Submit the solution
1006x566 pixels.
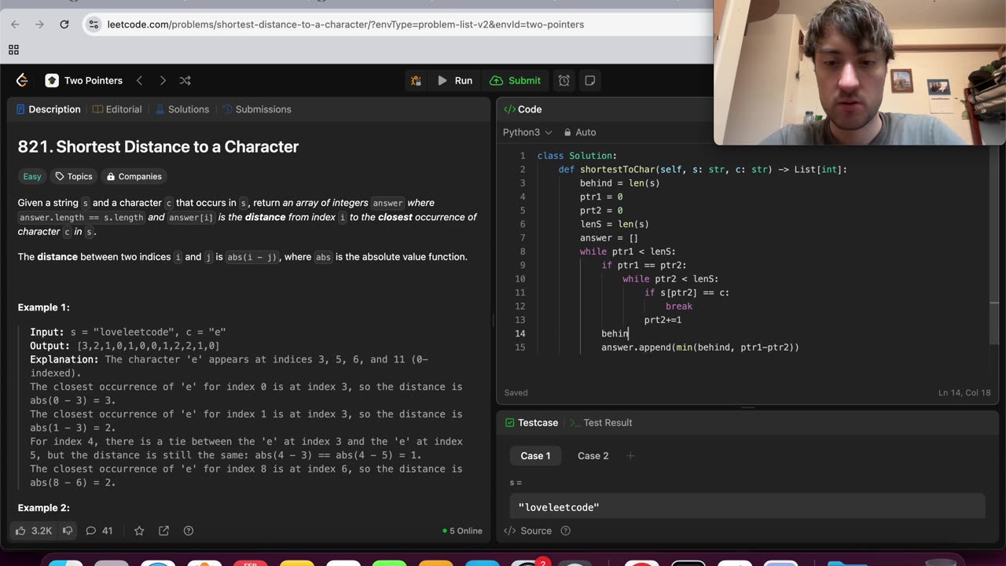(x=516, y=80)
